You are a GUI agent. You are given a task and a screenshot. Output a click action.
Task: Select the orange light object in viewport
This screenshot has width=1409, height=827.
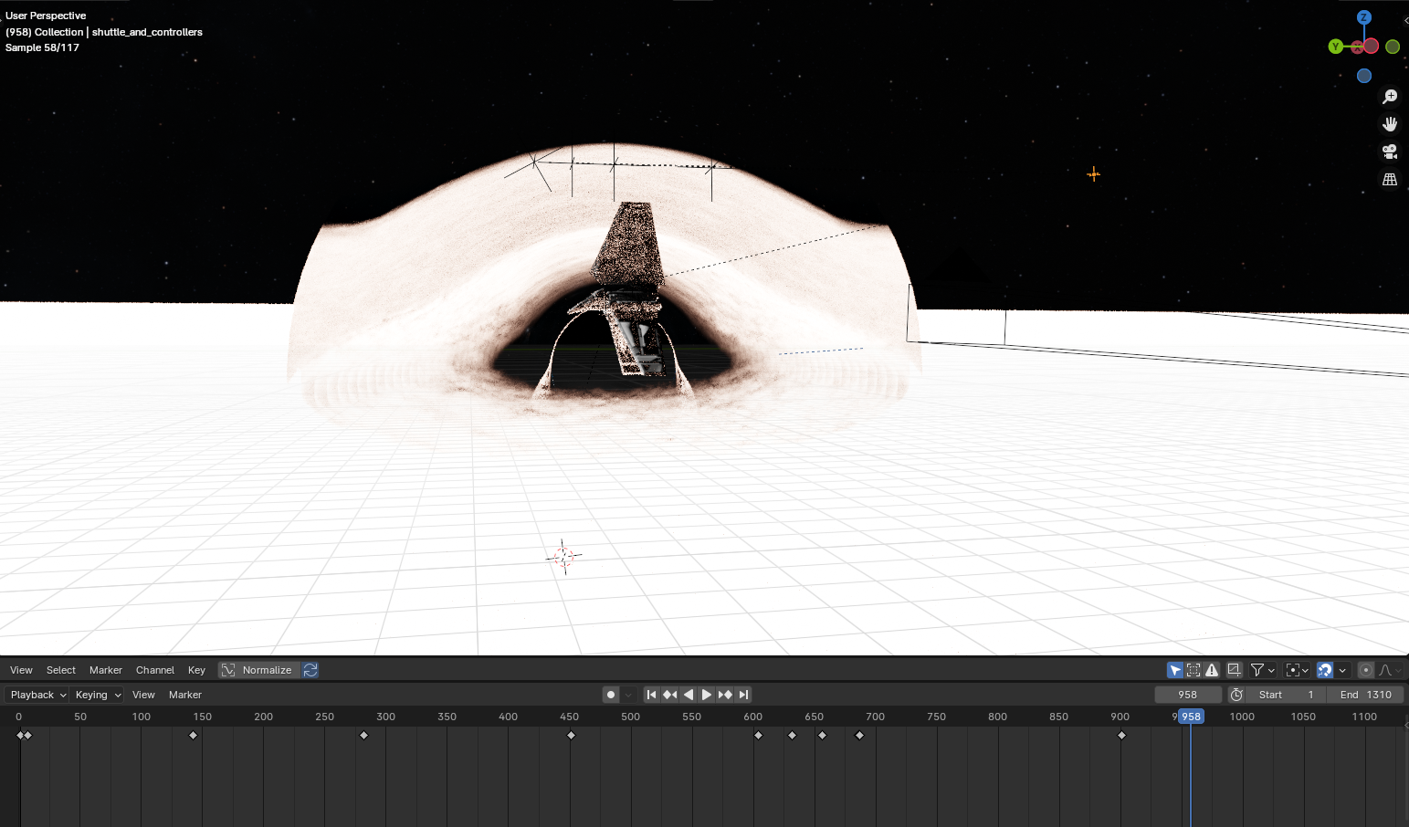point(1093,173)
